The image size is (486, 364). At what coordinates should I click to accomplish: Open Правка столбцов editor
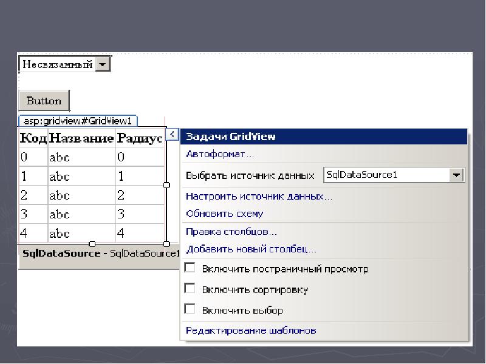click(x=231, y=232)
